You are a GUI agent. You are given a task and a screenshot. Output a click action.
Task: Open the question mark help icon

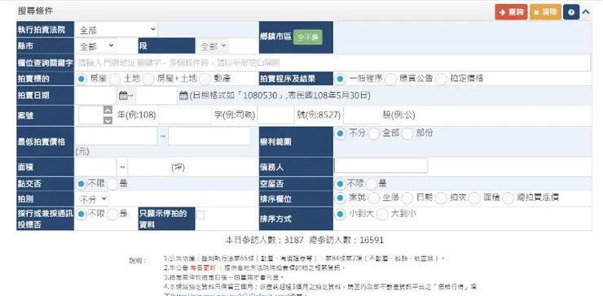pyautogui.click(x=571, y=12)
